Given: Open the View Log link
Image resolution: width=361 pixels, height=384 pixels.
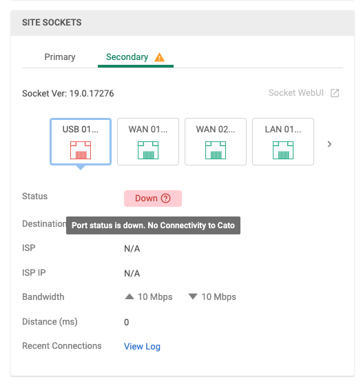Looking at the screenshot, I should 142,346.
